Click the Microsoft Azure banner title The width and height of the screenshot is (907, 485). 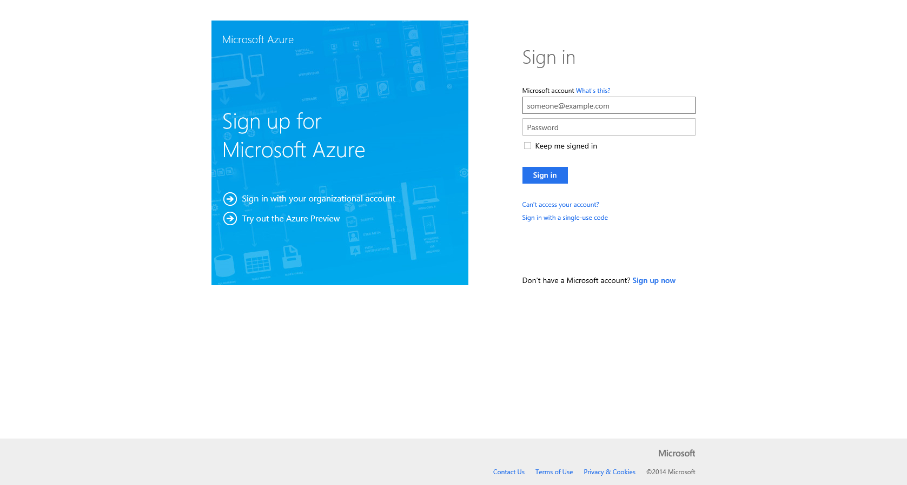click(x=258, y=39)
